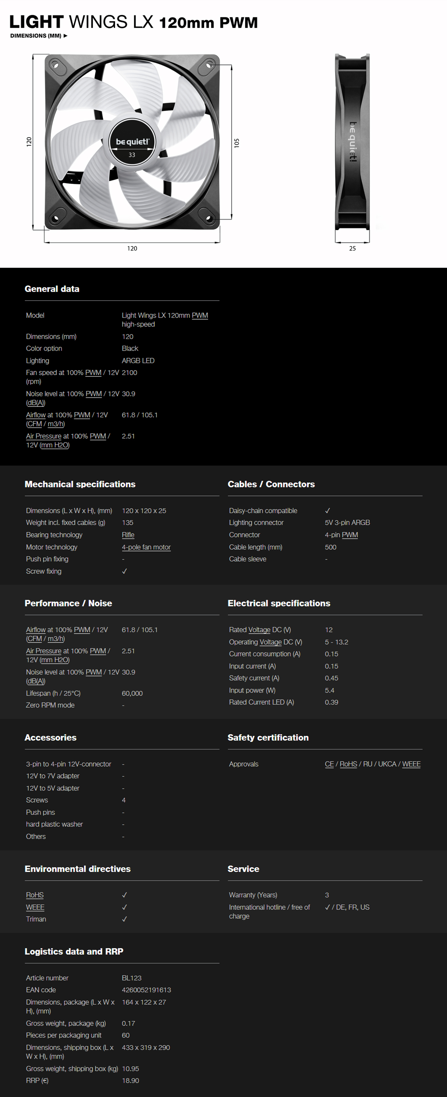
Task: Open the PWM link in the Connector row
Action: (x=350, y=535)
